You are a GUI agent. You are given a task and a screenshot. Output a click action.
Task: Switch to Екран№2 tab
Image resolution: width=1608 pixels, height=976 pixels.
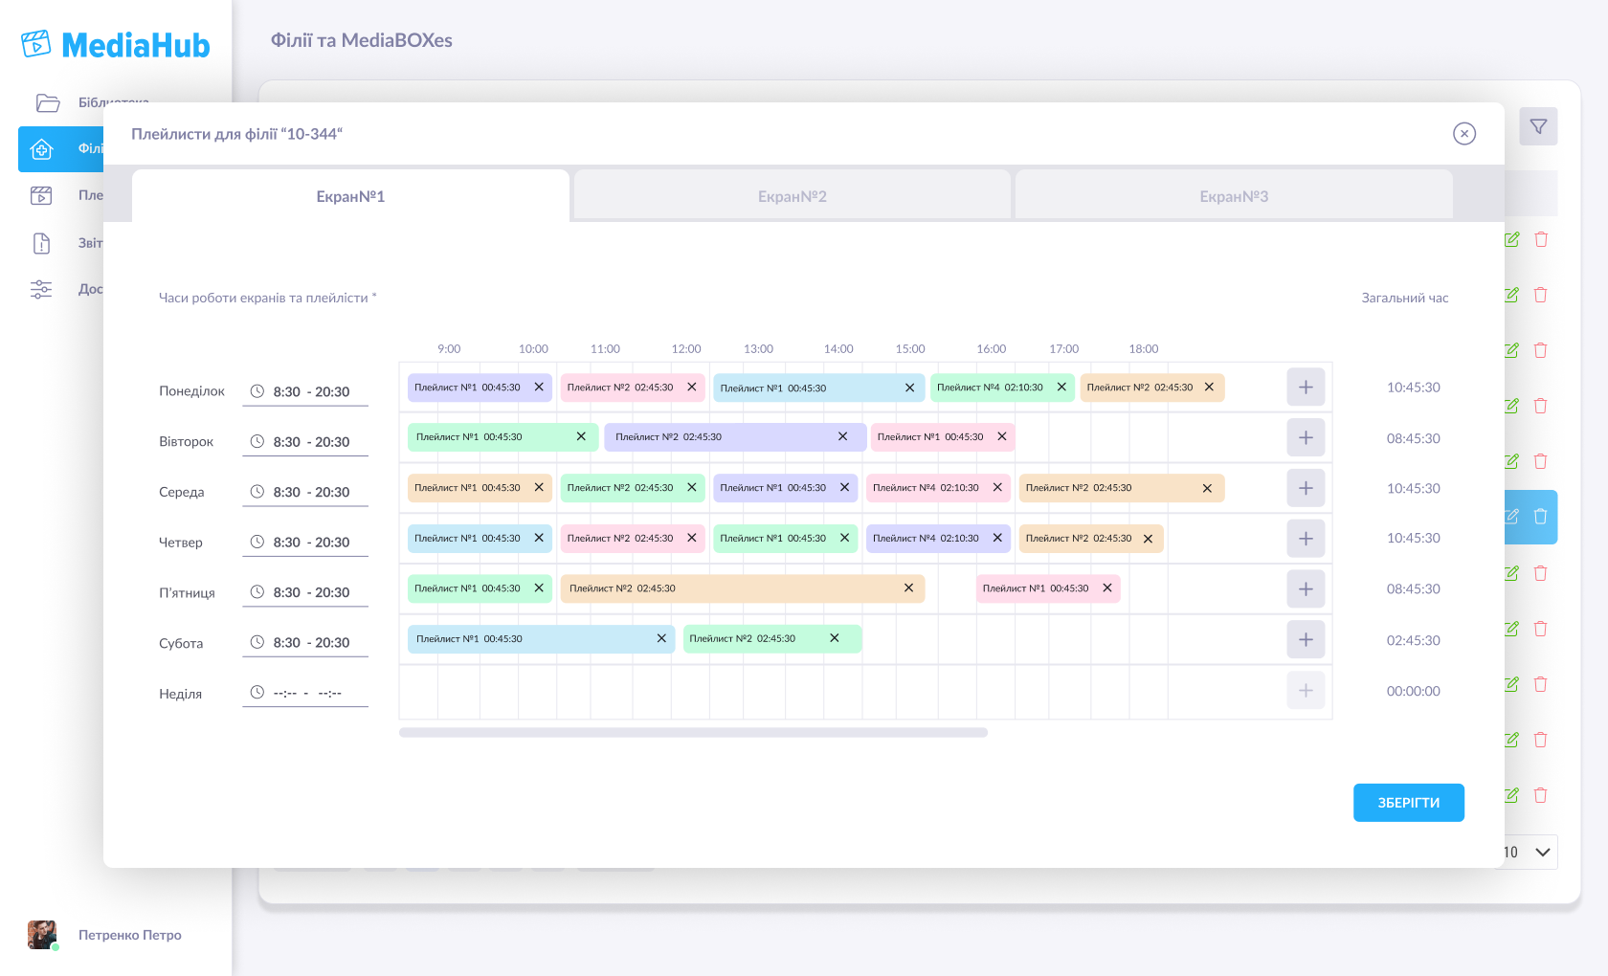pyautogui.click(x=792, y=196)
